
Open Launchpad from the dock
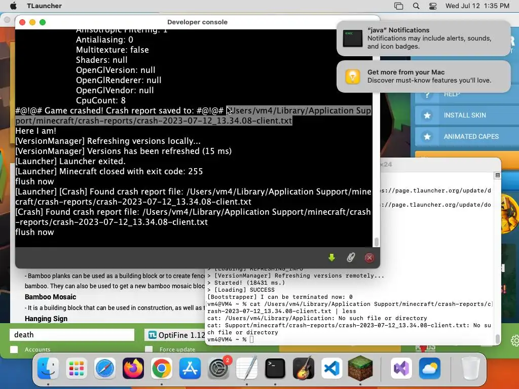click(77, 368)
